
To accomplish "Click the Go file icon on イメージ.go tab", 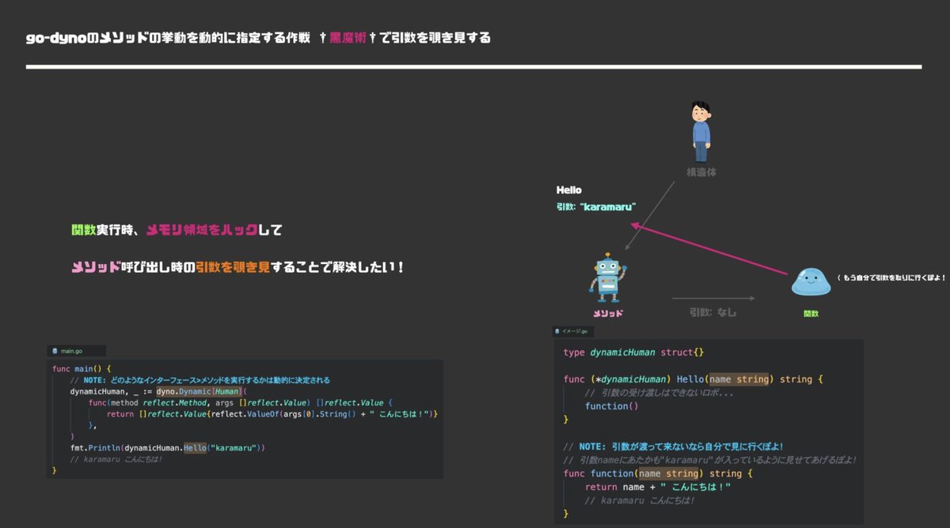I will pos(558,331).
